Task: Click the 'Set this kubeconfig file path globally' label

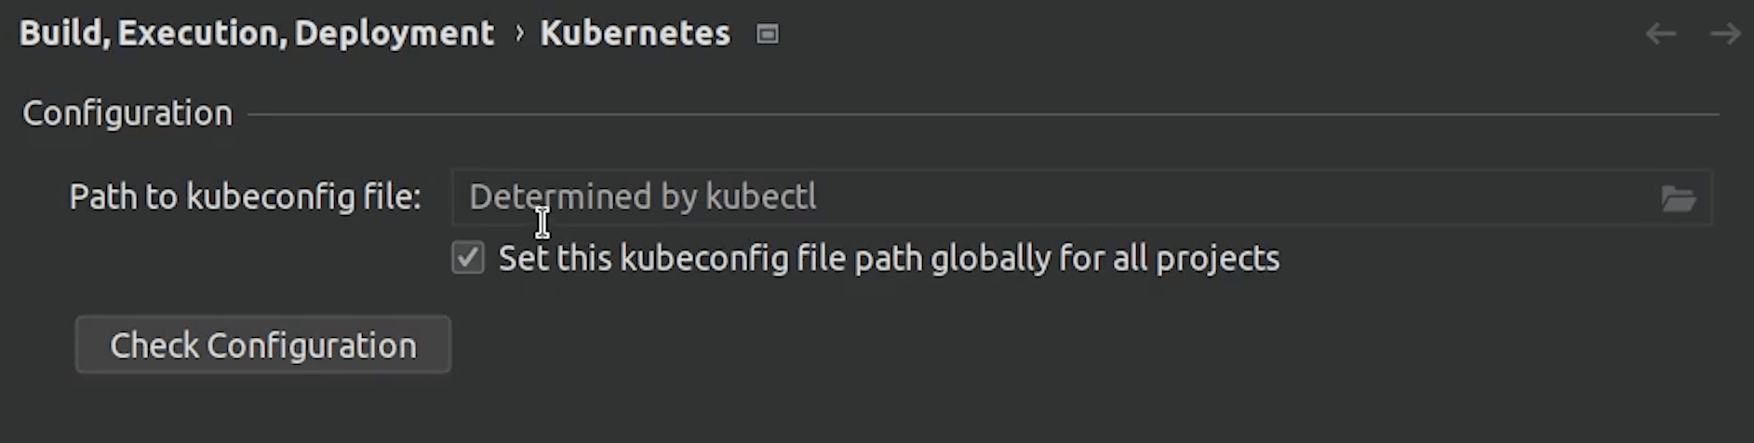Action: pos(888,258)
